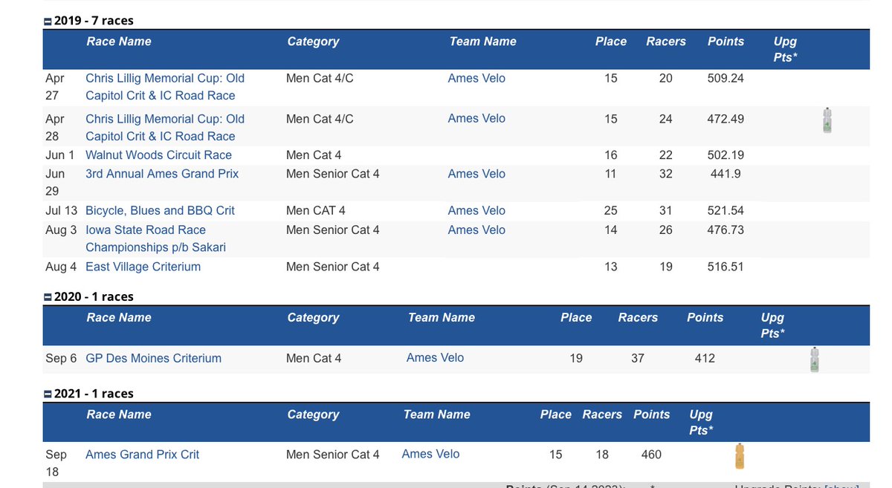Viewport: 892px width, 488px height.
Task: Click Upg Pts* header in 2021 table
Action: pos(701,422)
